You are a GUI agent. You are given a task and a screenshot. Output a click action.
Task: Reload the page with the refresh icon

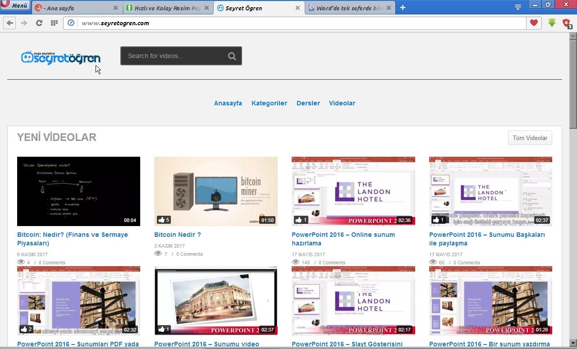coord(39,23)
